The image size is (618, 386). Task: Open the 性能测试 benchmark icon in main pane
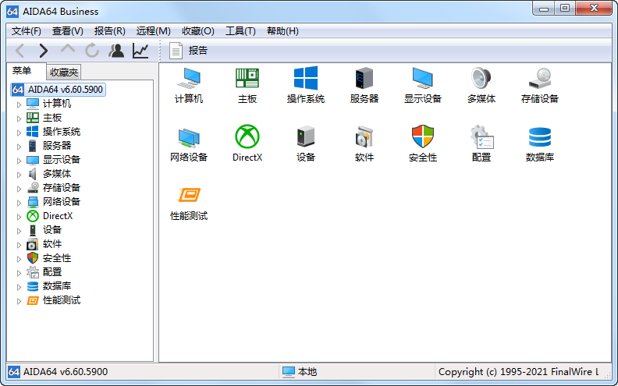(x=189, y=203)
